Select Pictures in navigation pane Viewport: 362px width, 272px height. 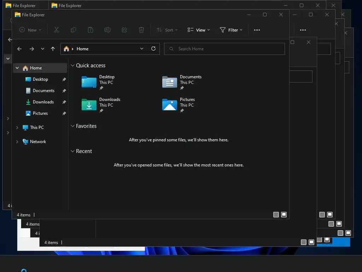(40, 113)
